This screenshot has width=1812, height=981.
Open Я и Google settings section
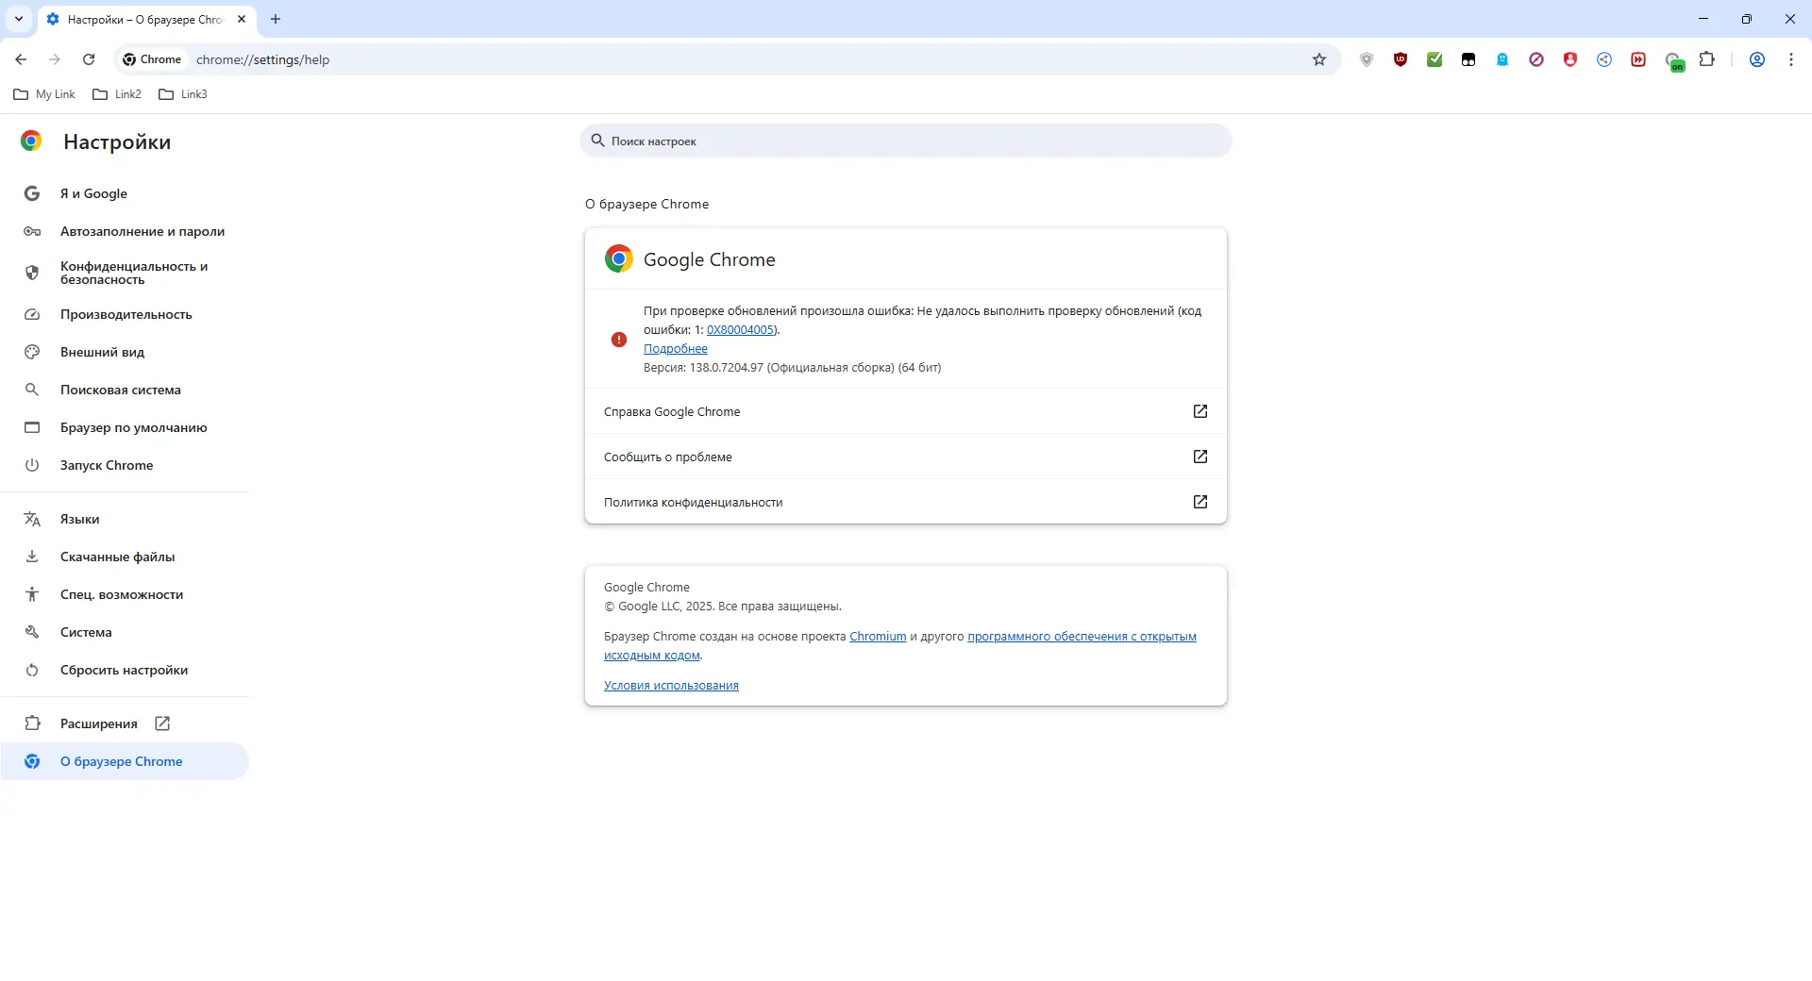coord(125,193)
